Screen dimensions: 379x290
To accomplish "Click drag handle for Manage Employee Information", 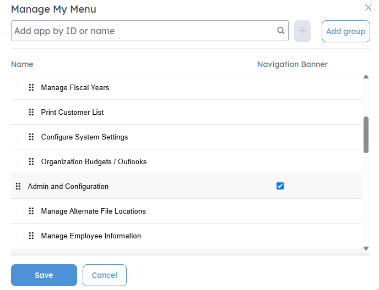I will pos(31,236).
